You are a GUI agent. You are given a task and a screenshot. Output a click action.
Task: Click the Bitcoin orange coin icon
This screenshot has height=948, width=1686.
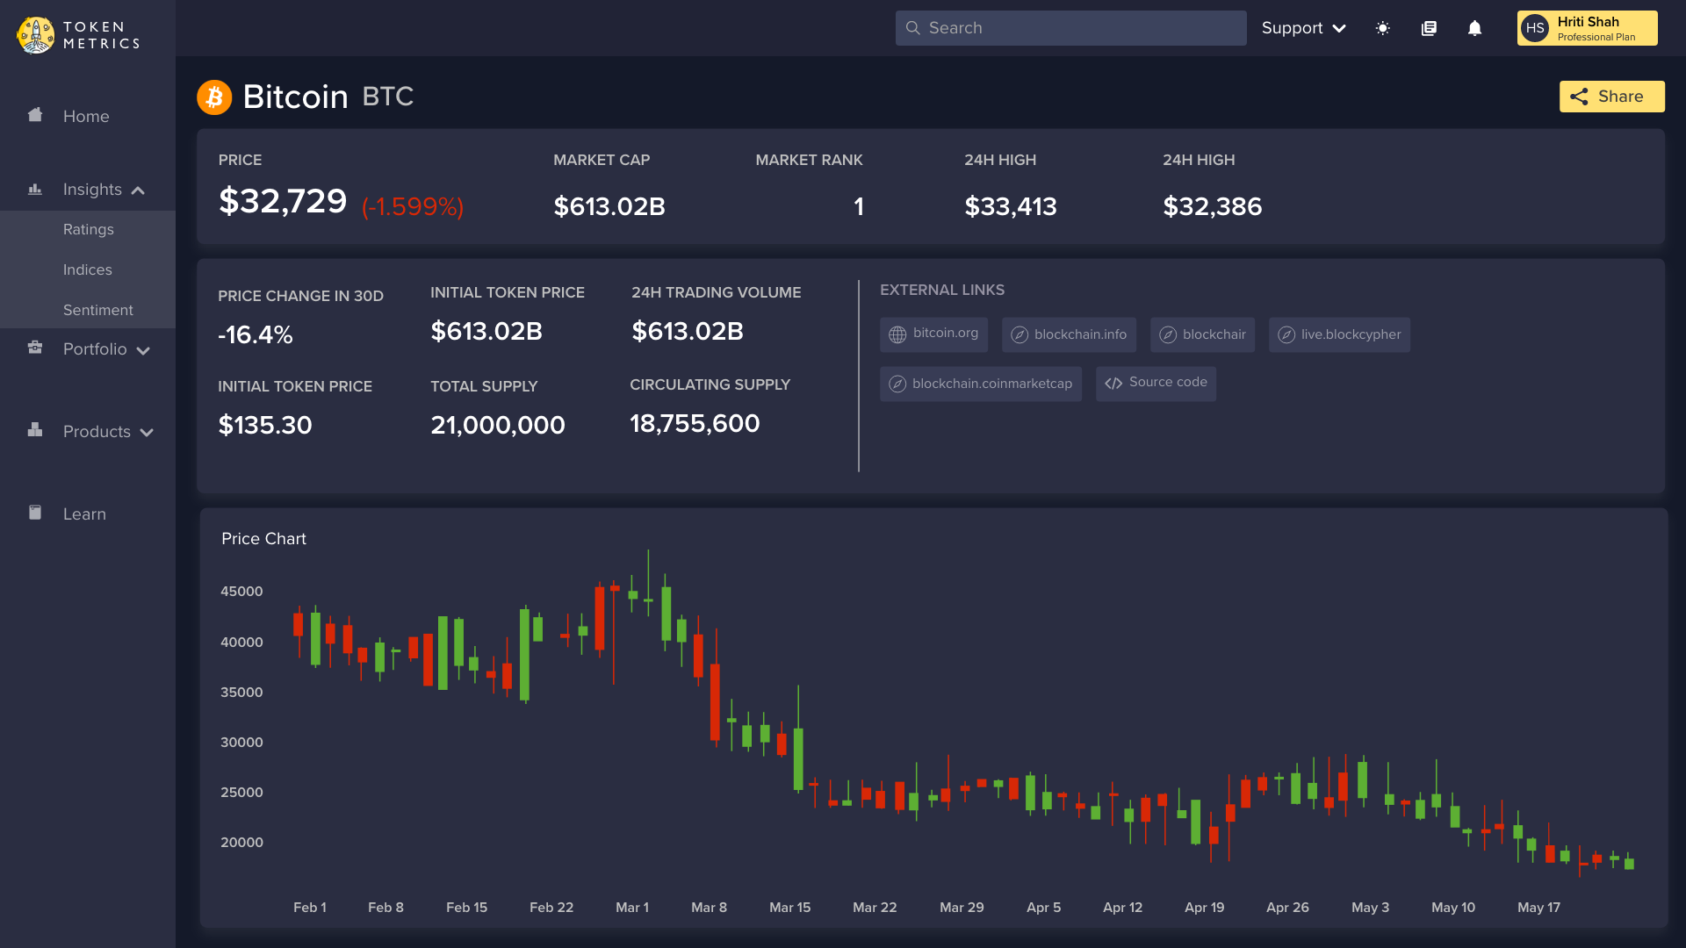pos(214,97)
